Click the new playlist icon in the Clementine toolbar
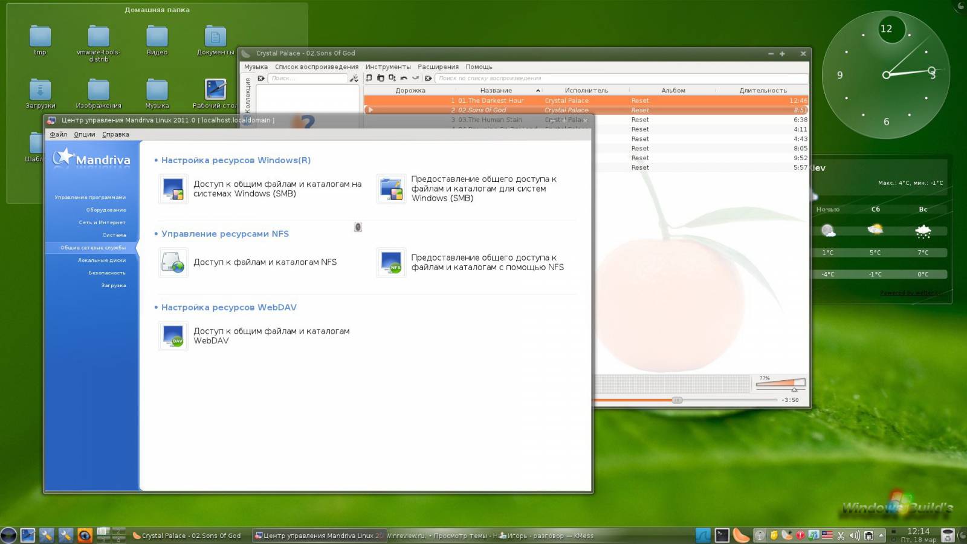This screenshot has width=967, height=544. 369,78
